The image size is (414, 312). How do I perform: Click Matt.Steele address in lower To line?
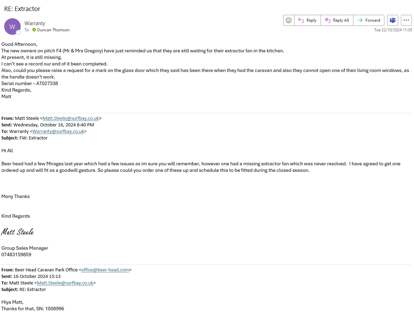tap(65, 283)
